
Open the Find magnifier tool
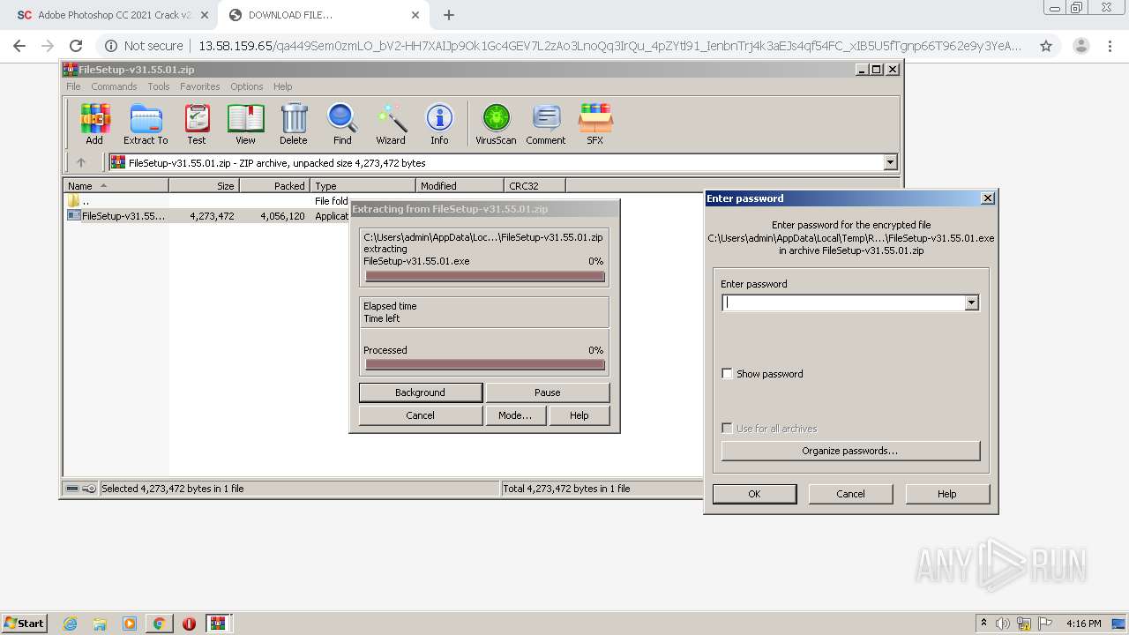342,124
